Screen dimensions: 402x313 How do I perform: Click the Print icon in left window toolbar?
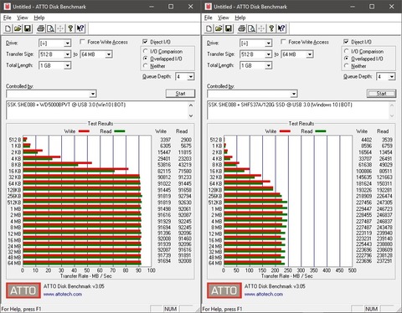(x=40, y=28)
